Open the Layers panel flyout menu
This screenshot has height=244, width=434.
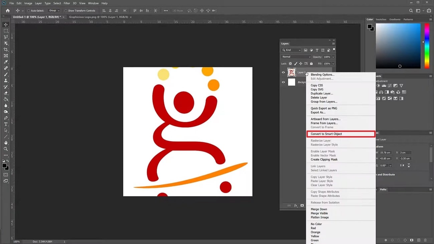(x=333, y=44)
